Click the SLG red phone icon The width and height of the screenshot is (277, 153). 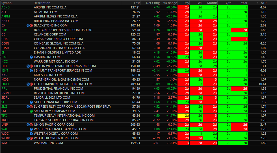pyautogui.click(x=31, y=107)
